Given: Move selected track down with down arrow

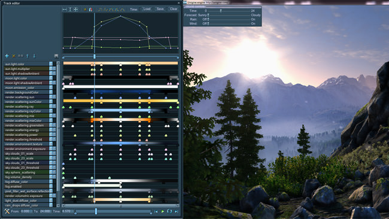Looking at the screenshot, I should click(34, 56).
